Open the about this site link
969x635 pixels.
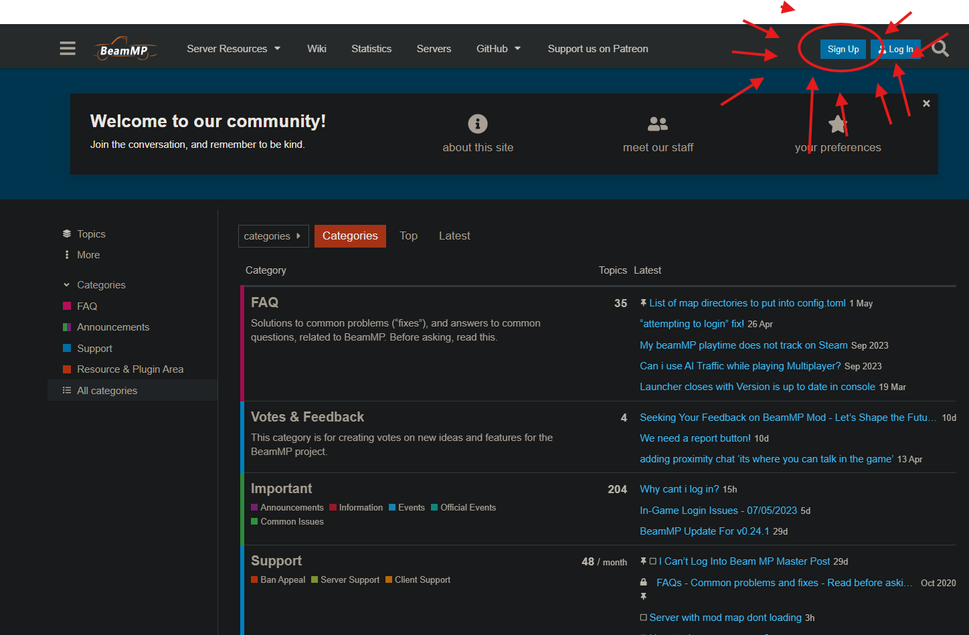[x=478, y=148]
